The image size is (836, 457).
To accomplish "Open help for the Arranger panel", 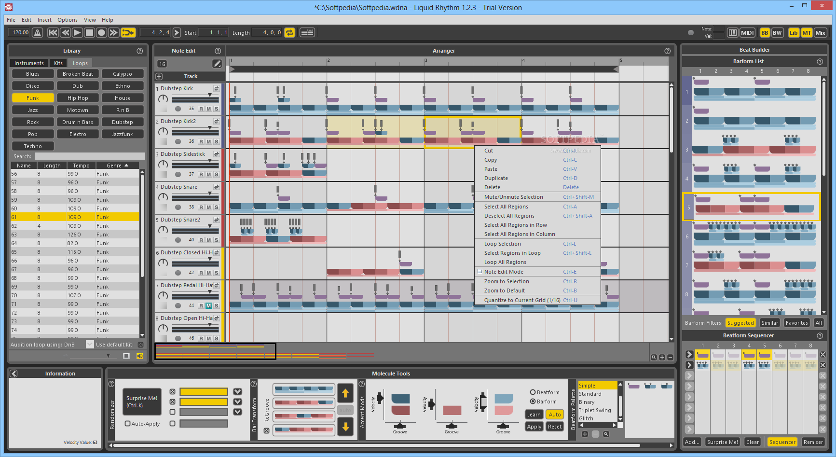I will [668, 51].
